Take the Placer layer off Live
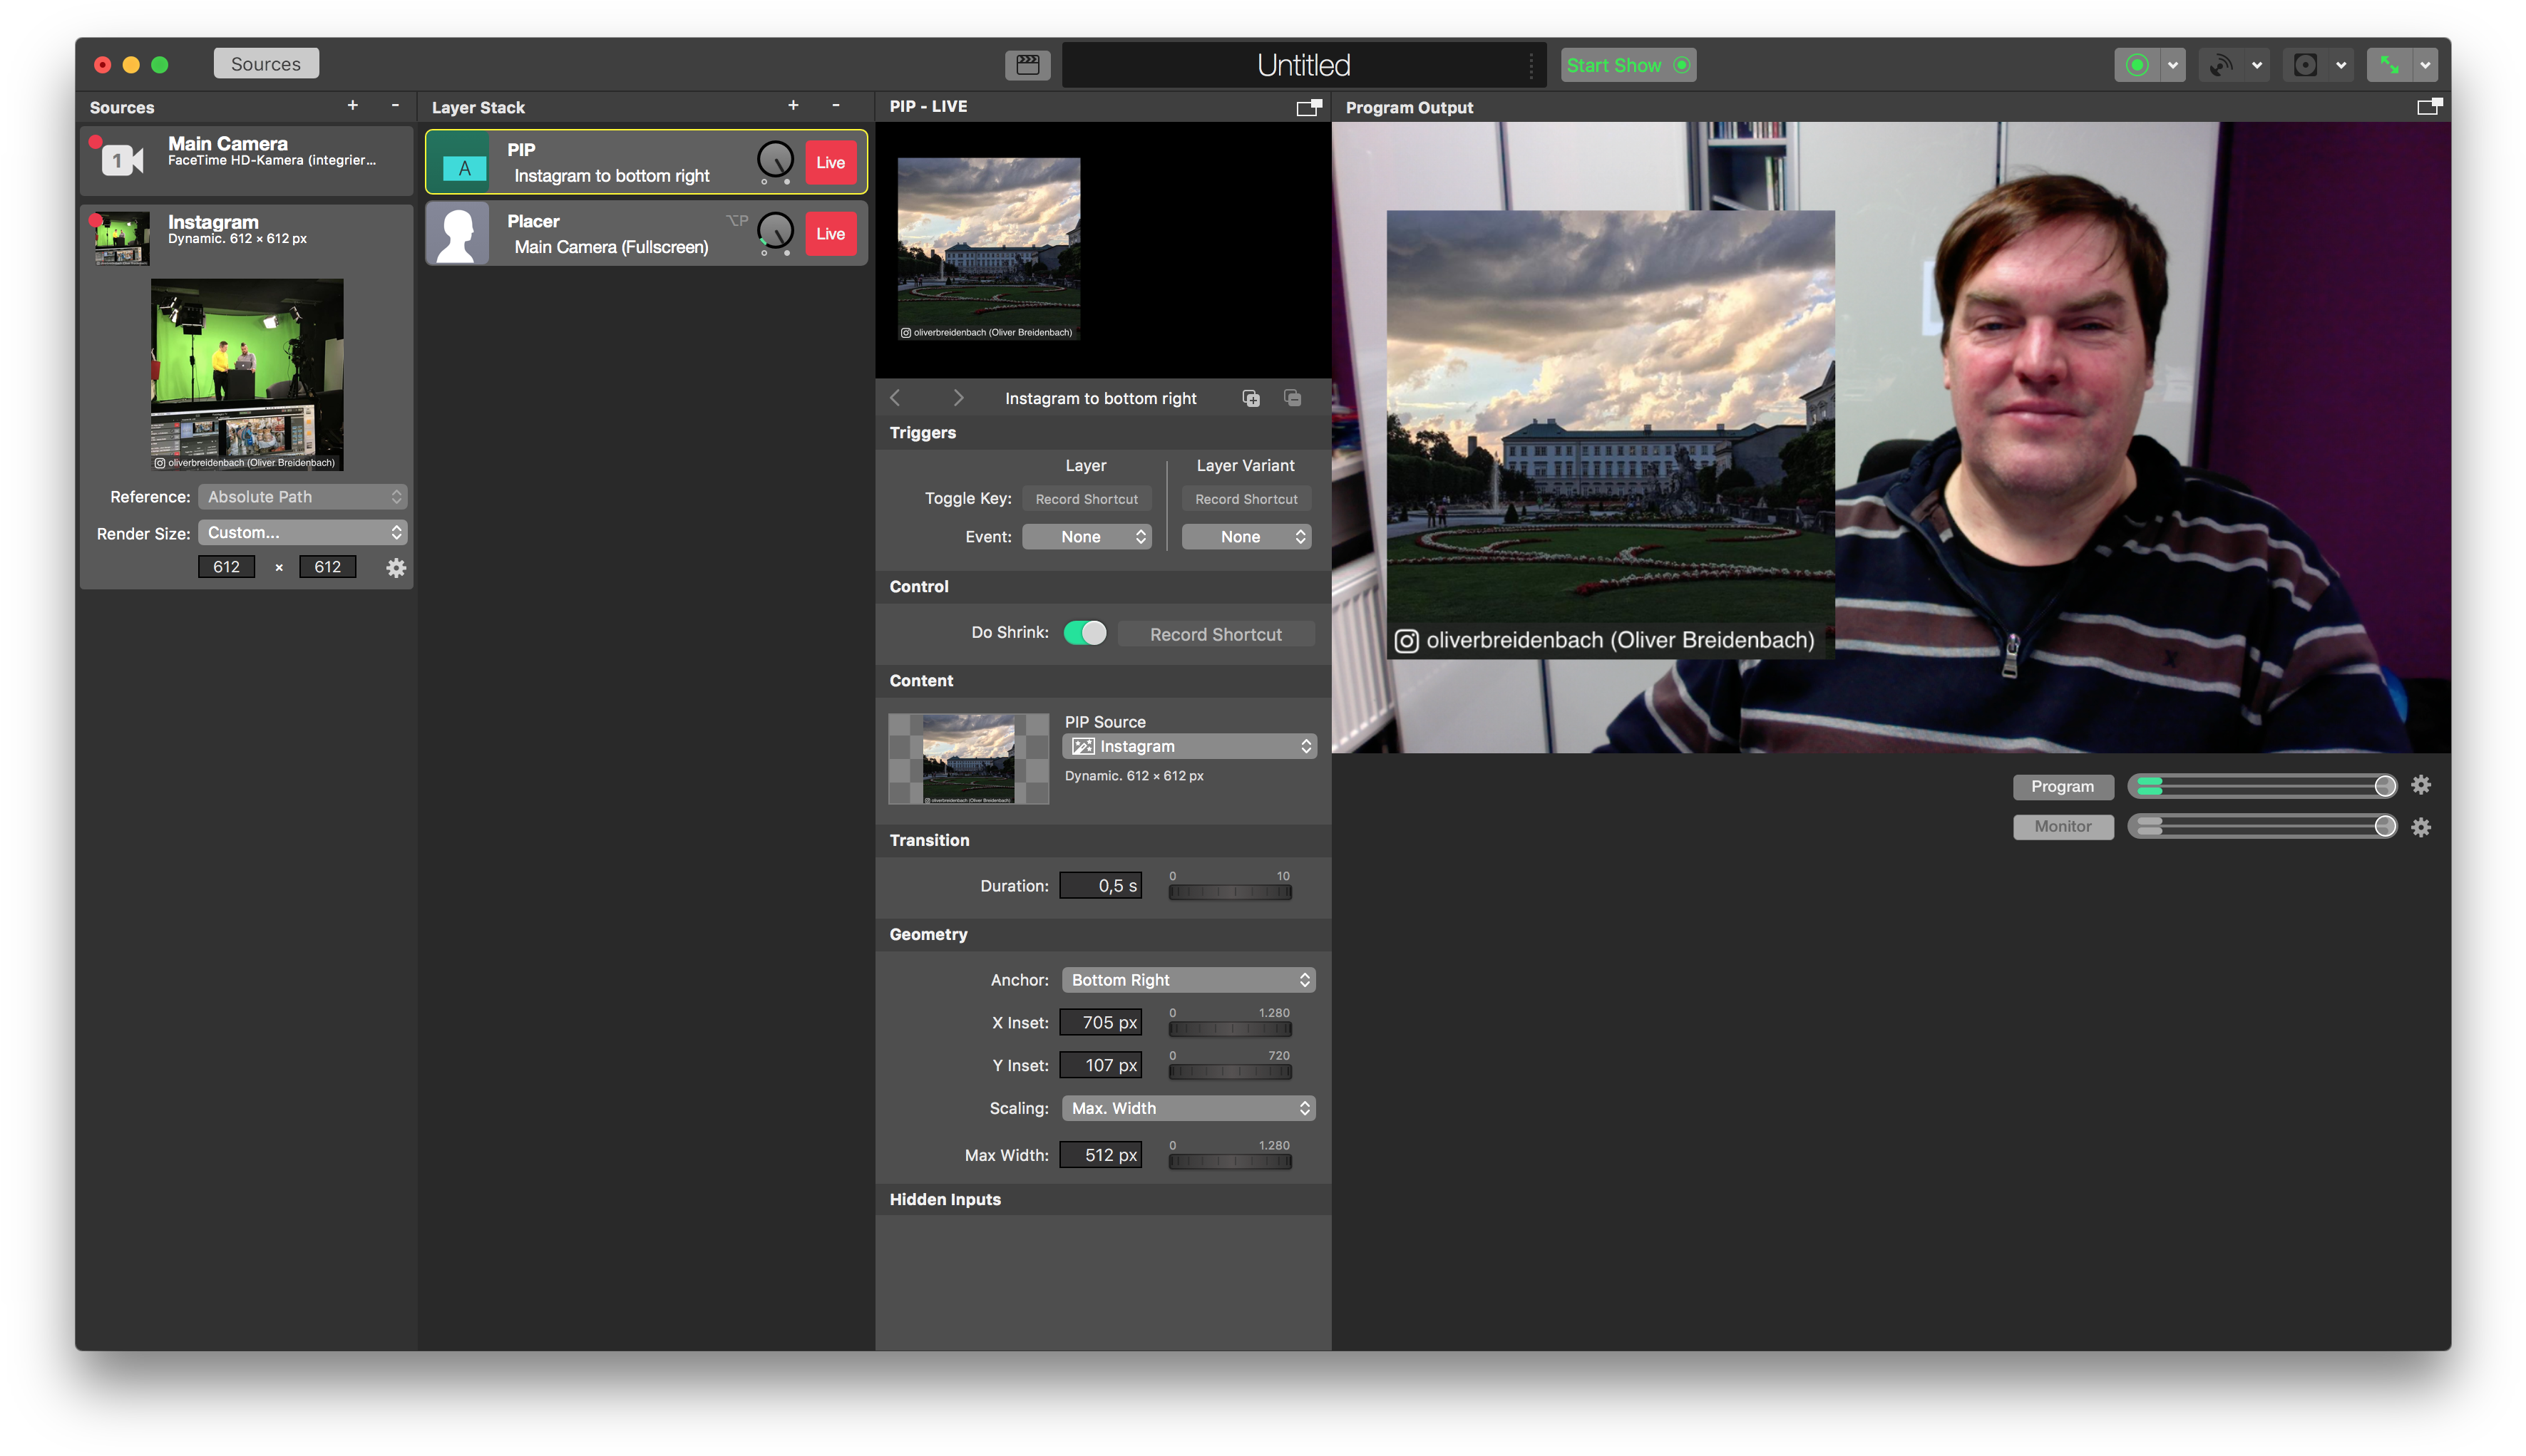 (831, 233)
